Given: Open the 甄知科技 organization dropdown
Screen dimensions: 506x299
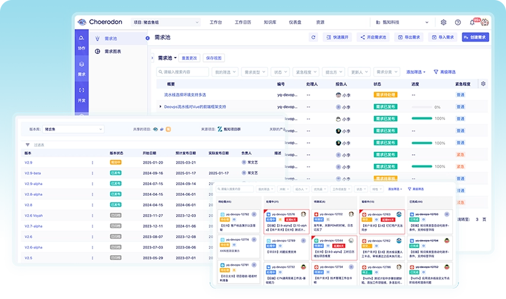Looking at the screenshot, I should click(x=402, y=23).
